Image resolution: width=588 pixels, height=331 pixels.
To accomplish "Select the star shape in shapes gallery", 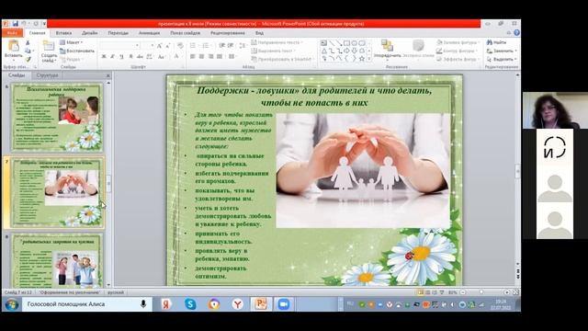I will [x=361, y=59].
